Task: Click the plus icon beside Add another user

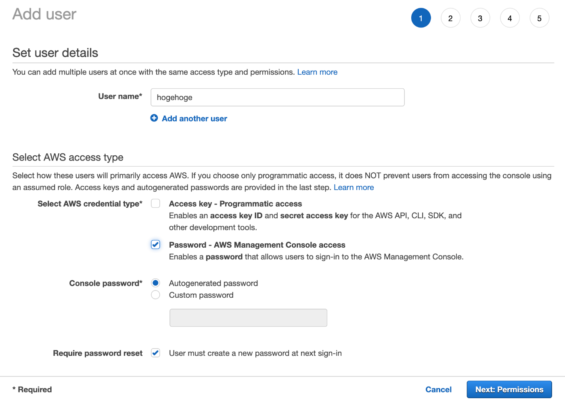Action: point(154,118)
